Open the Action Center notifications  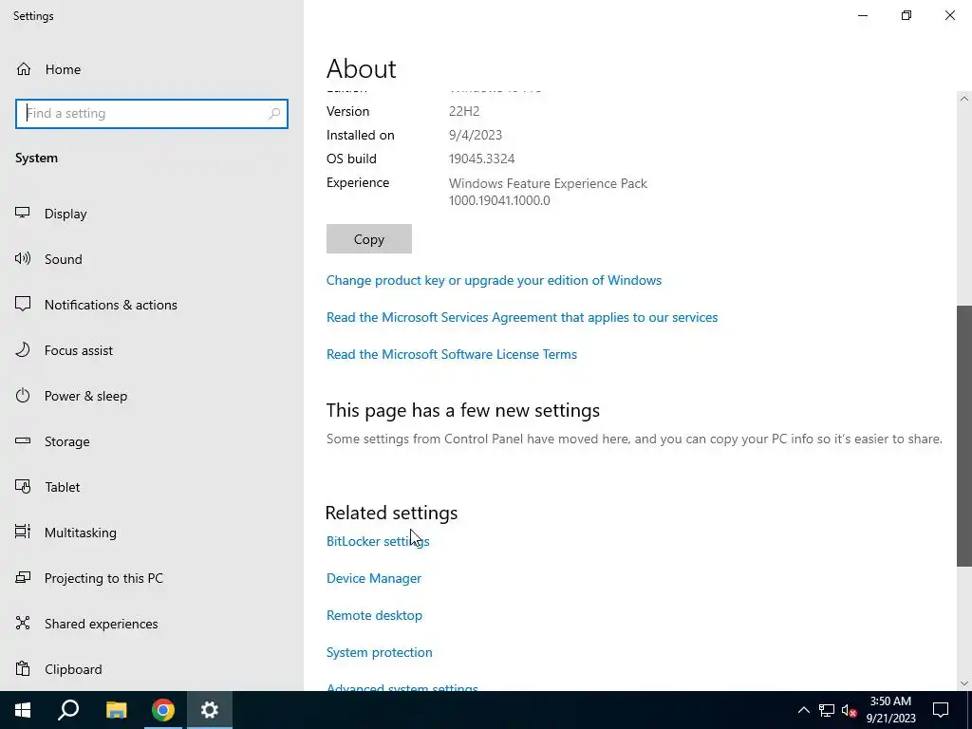tap(941, 710)
